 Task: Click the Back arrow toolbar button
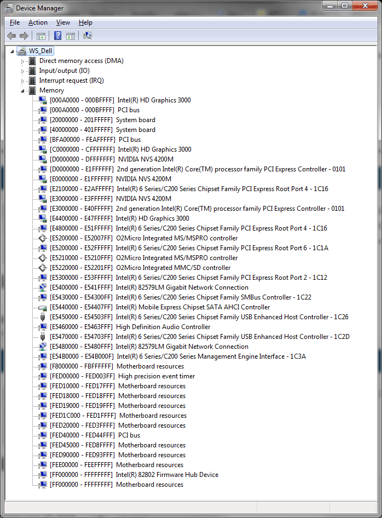pos(11,36)
